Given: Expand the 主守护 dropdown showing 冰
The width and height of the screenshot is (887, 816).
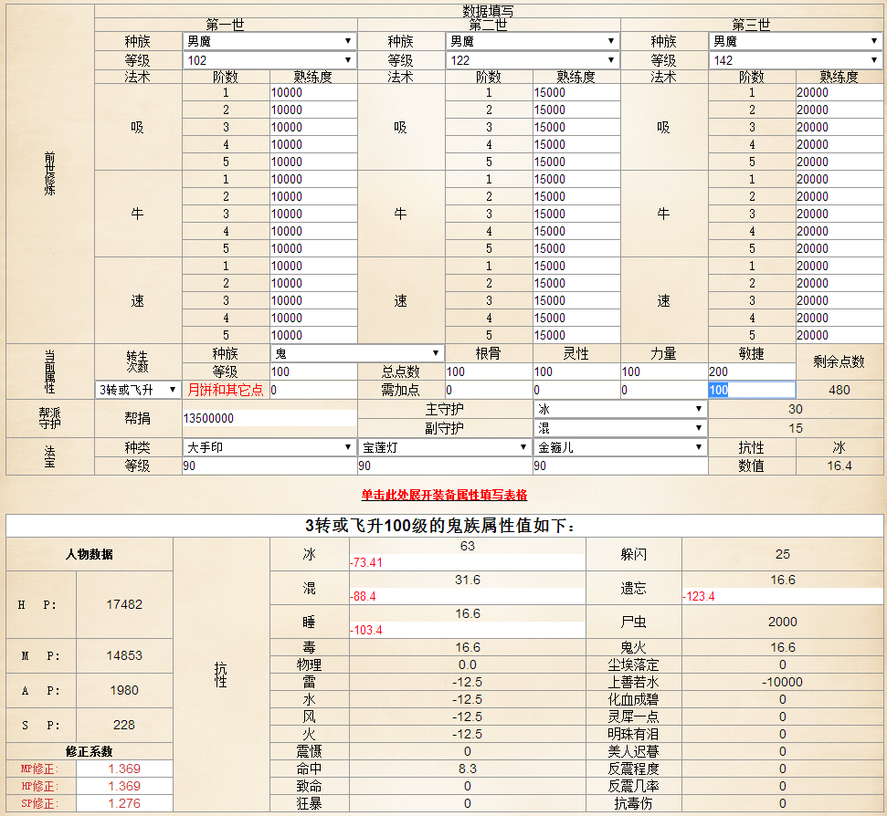Looking at the screenshot, I should click(x=620, y=409).
